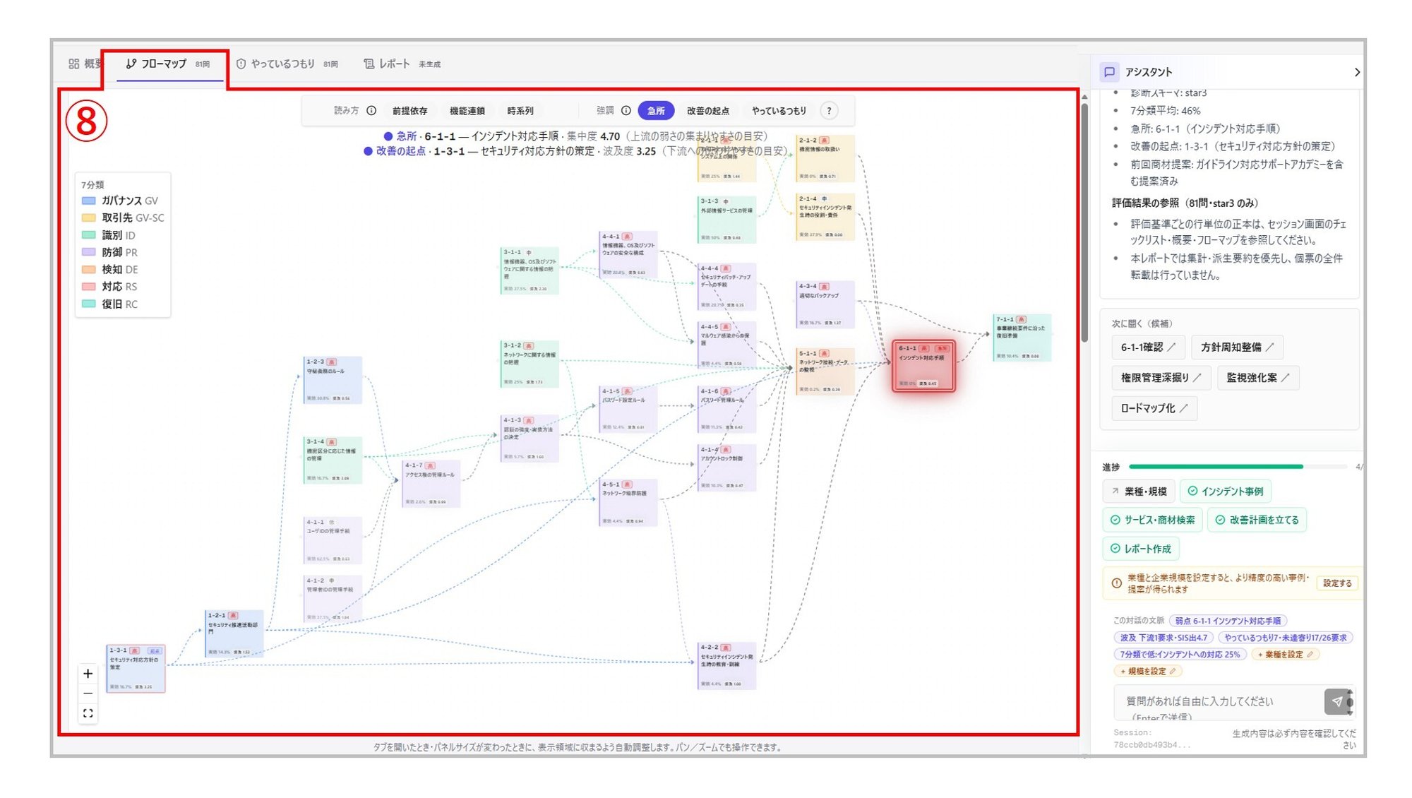Select the 3-1-4 node in the flow map

[333, 460]
